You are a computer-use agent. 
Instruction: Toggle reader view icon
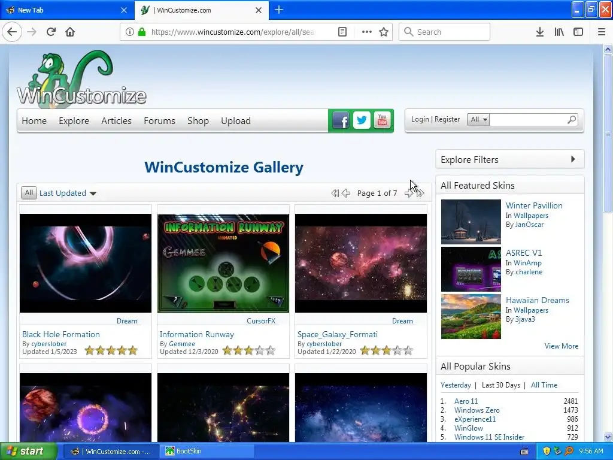342,32
